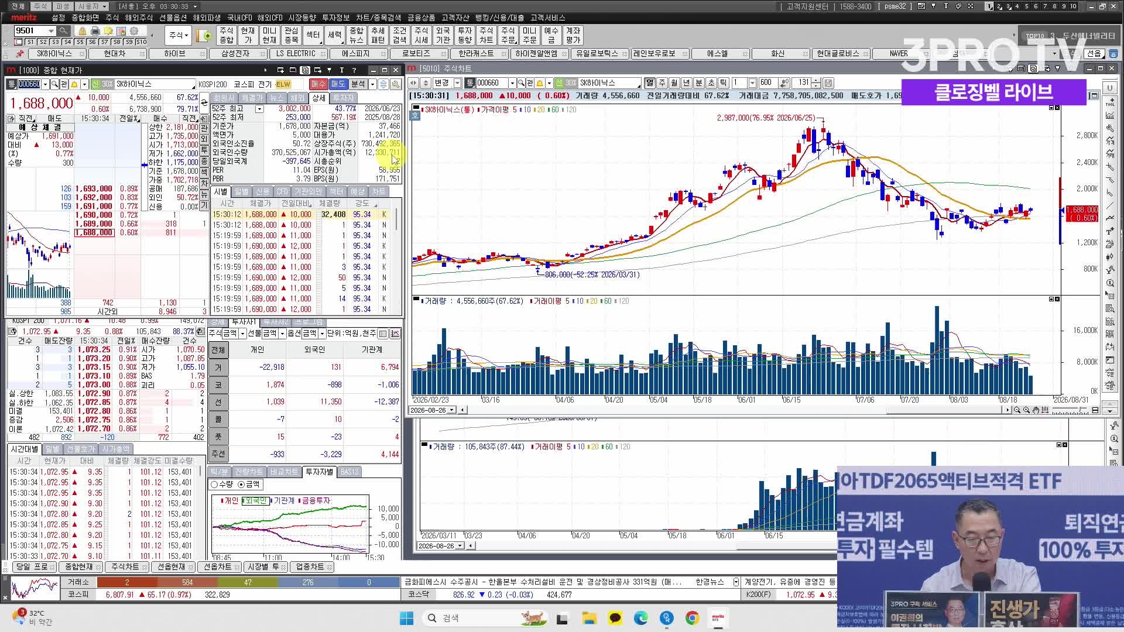Click the save layout icon in the chart toolbar
Screen dimensions: 1124x632
tap(828, 83)
